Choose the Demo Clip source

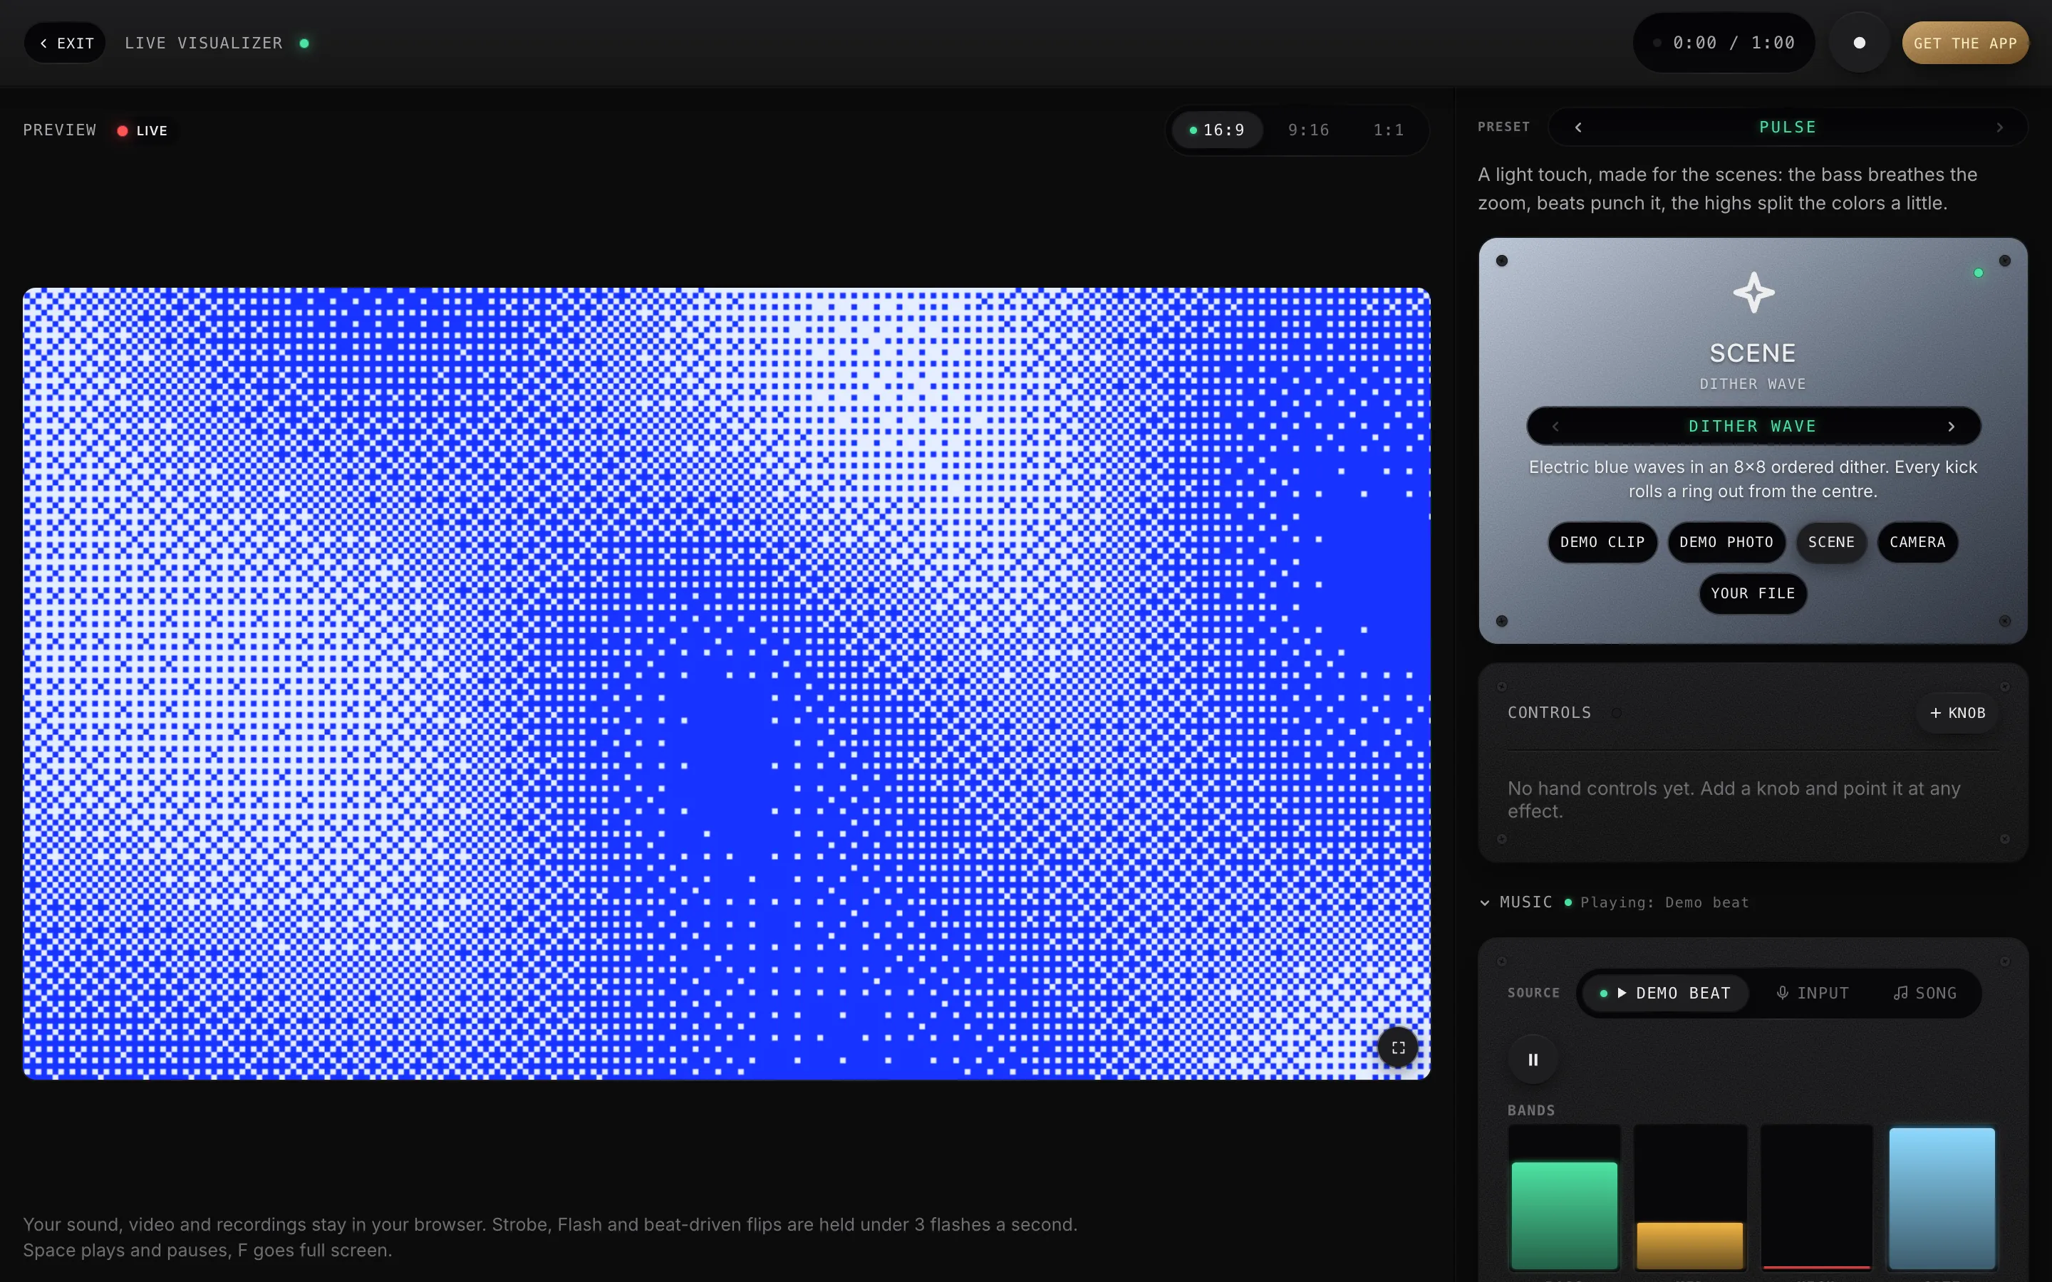[1602, 543]
